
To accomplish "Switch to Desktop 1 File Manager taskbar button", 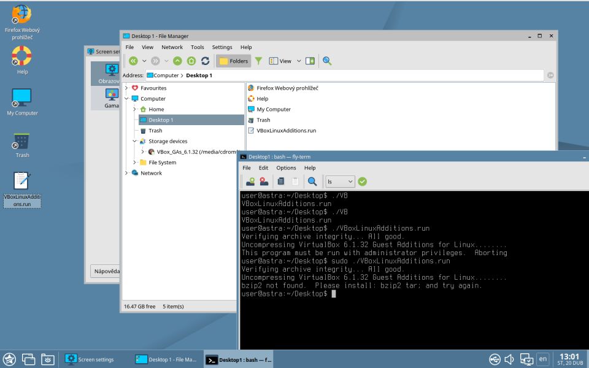I will pyautogui.click(x=166, y=359).
